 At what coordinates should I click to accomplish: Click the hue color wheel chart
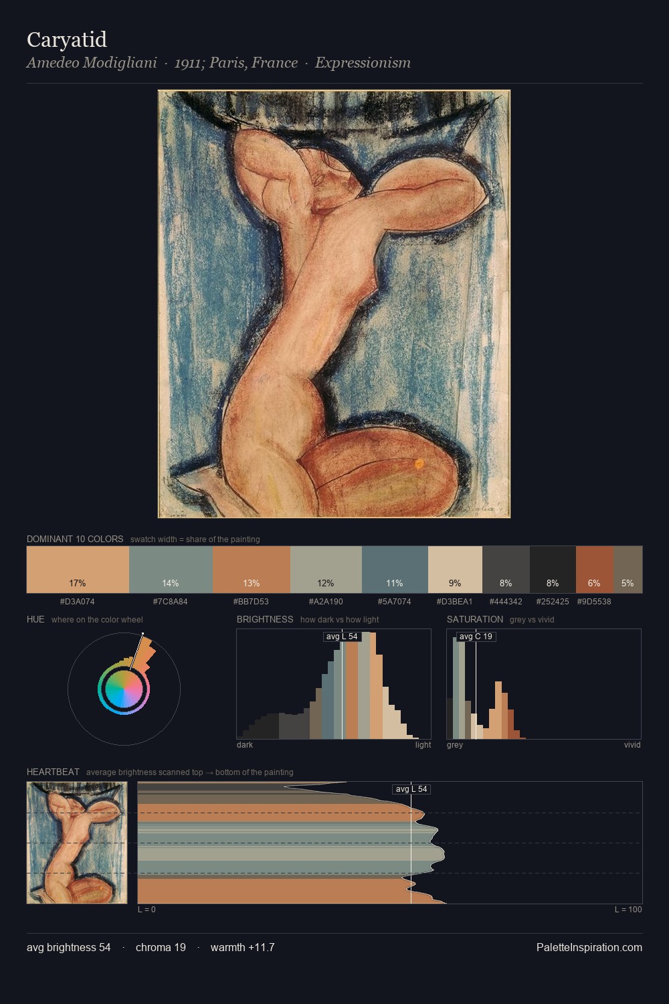[x=124, y=689]
